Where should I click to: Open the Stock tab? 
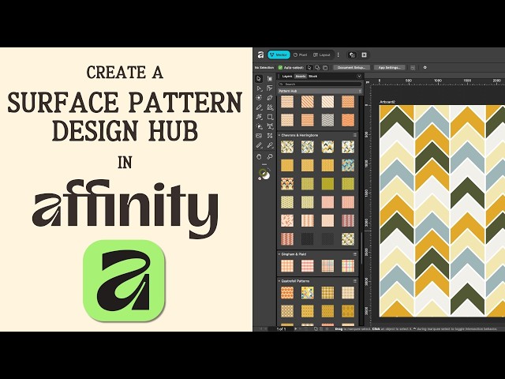[313, 77]
